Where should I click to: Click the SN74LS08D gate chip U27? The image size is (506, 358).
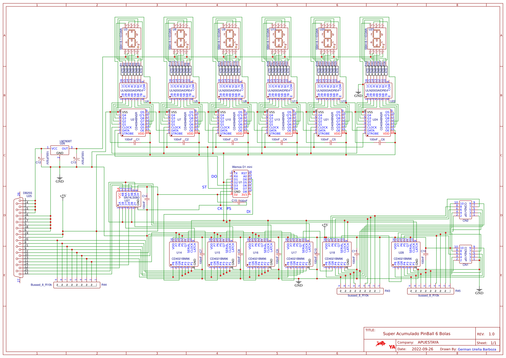129,199
